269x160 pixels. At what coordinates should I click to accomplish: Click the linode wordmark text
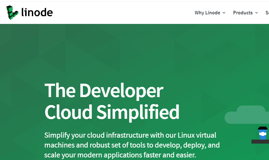[37, 12]
